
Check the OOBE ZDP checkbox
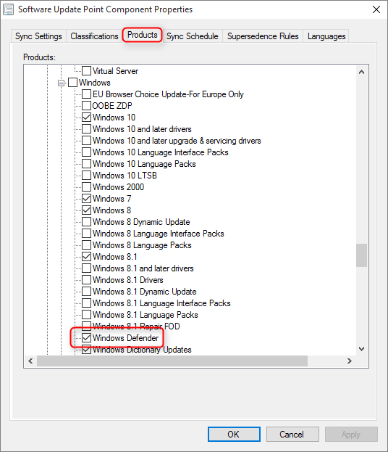(x=87, y=106)
